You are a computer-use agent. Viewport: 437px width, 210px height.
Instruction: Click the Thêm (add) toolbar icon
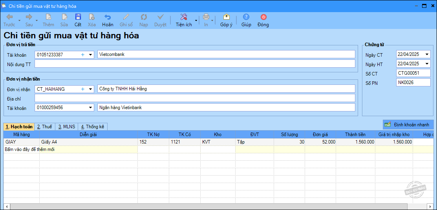[49, 17]
